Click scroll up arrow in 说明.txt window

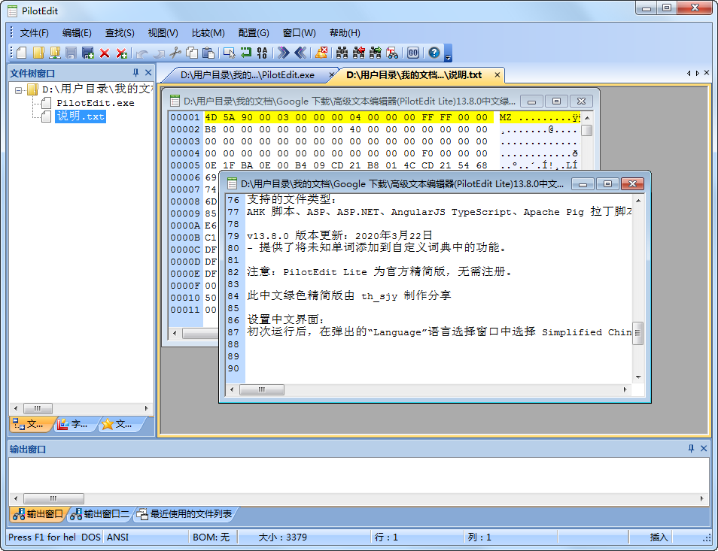(x=638, y=201)
